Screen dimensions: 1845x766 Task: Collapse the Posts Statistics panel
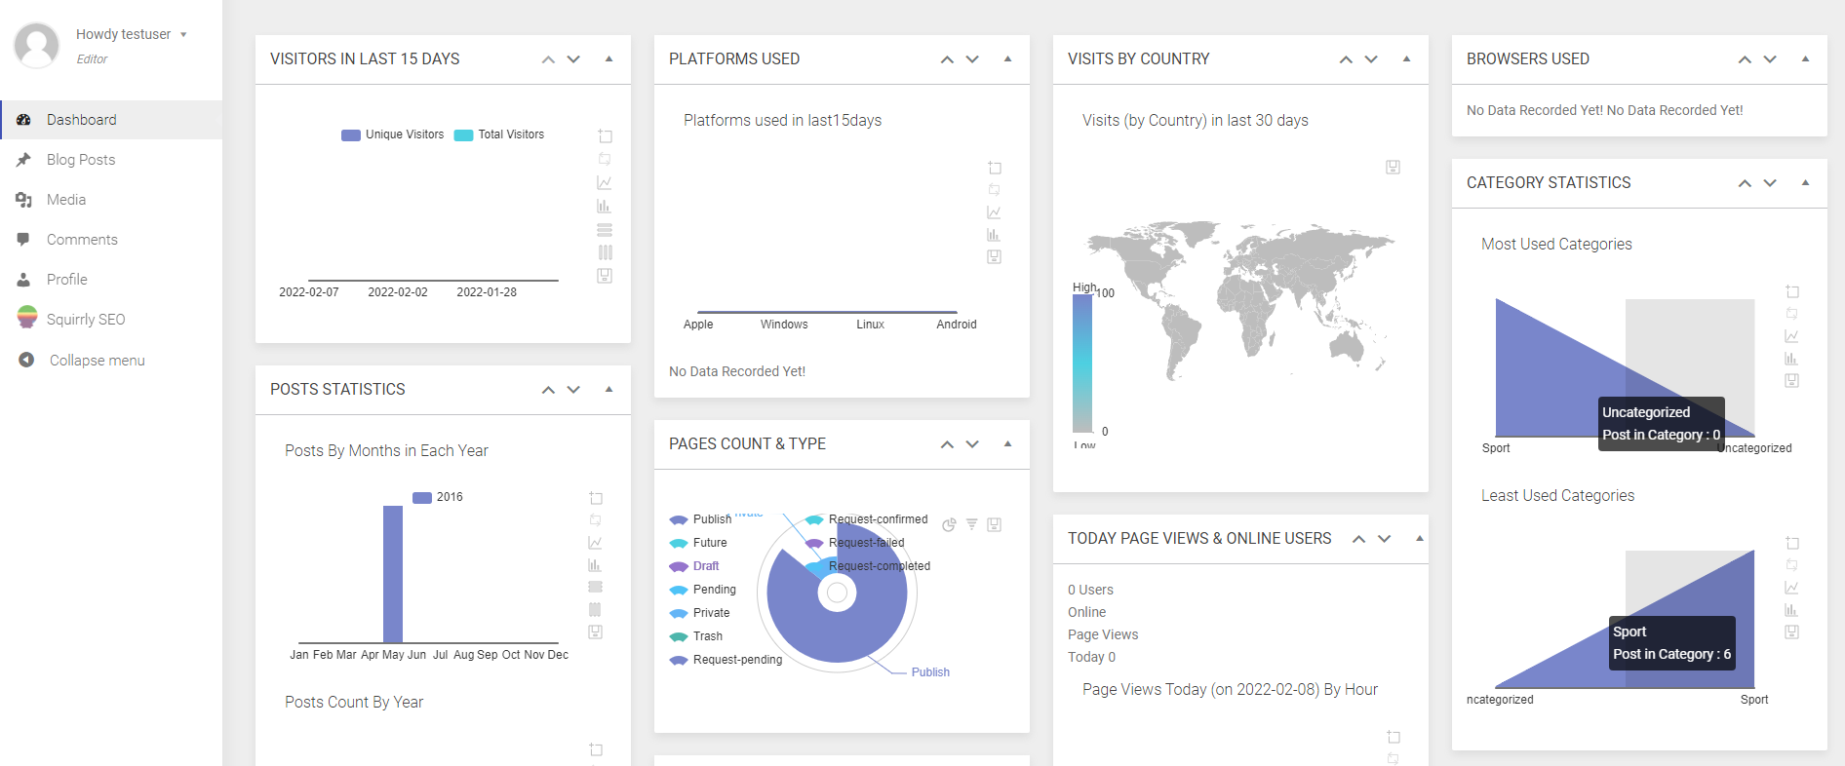pyautogui.click(x=608, y=390)
